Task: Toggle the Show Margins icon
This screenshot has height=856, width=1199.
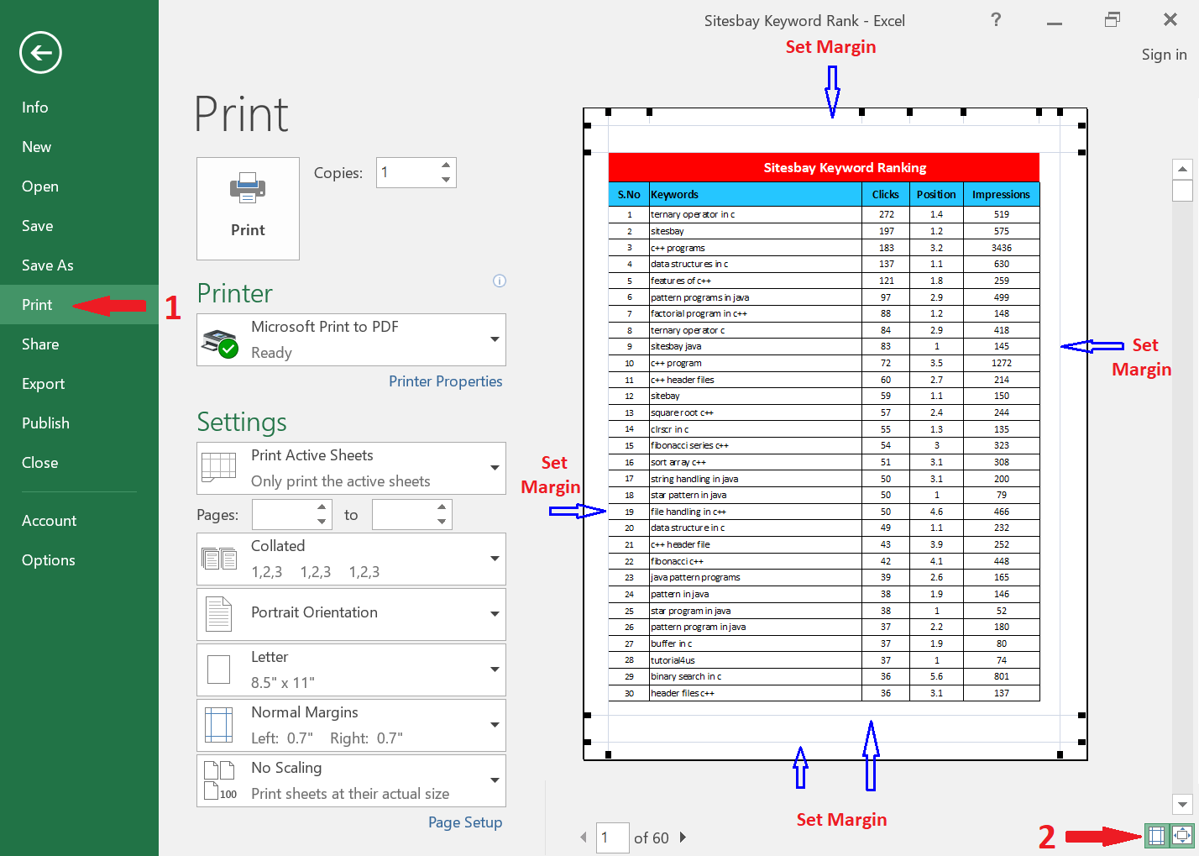Action: (1156, 835)
